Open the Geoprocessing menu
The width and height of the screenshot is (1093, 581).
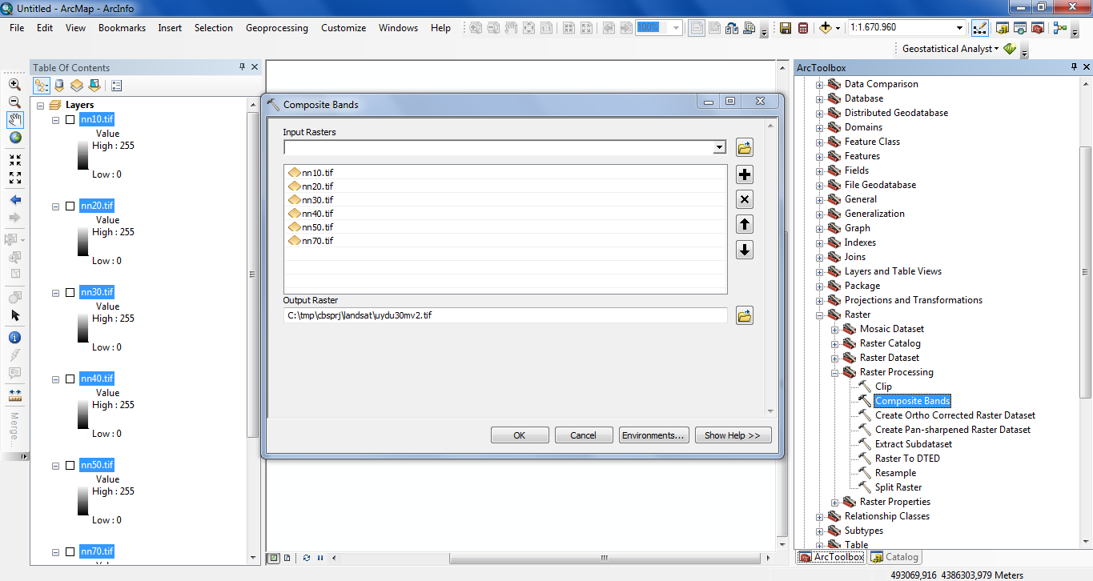(277, 28)
